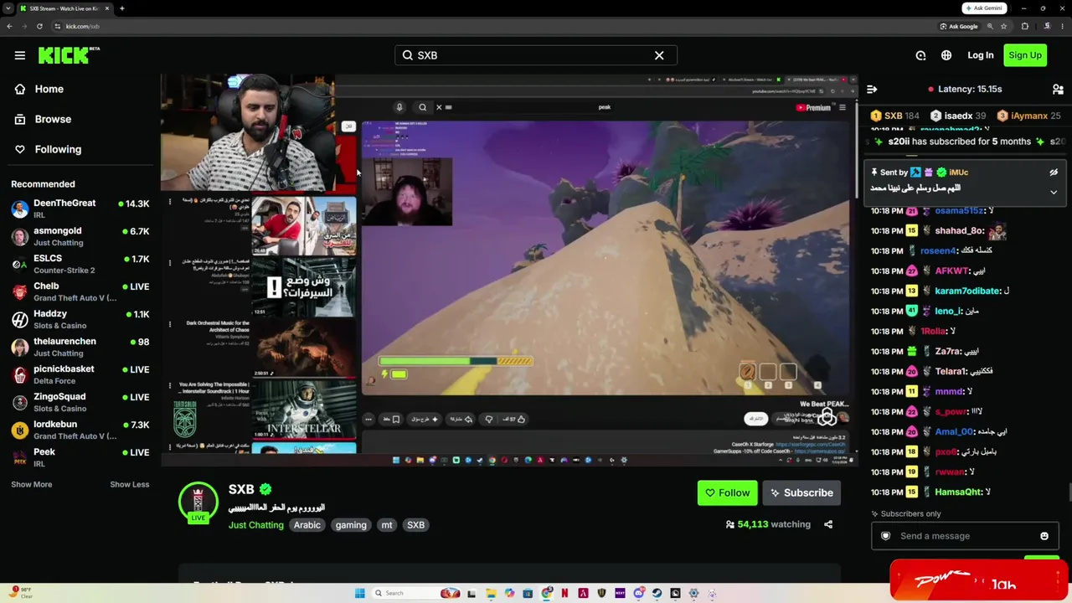The image size is (1072, 603).
Task: Open Chelb recommended channel
Action: click(80, 291)
